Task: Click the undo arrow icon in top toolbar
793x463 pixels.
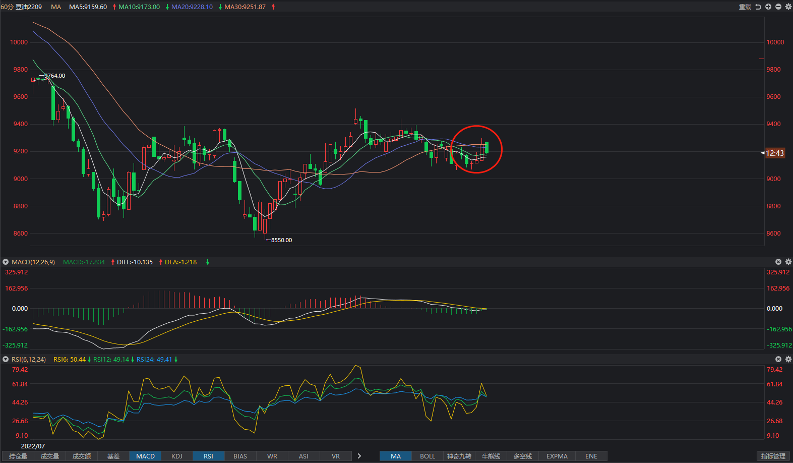Action: point(758,7)
